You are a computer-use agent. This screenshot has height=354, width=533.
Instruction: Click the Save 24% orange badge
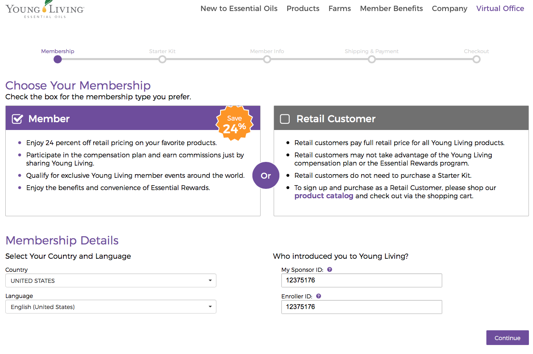pyautogui.click(x=234, y=123)
